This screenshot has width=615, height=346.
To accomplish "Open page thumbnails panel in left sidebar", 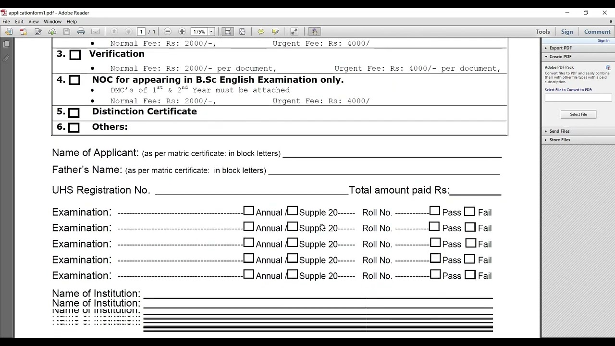I will 6,44.
